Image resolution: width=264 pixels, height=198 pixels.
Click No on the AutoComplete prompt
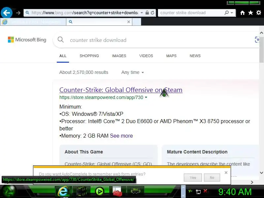tap(212, 178)
